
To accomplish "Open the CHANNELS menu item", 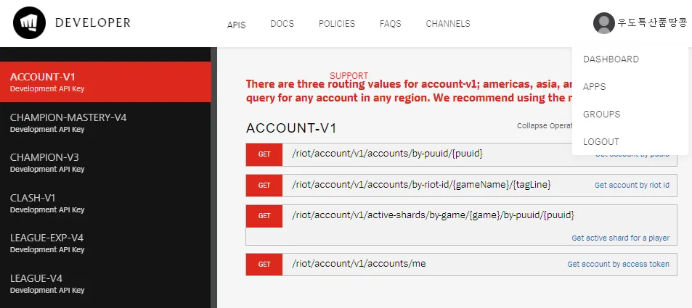I will (448, 24).
